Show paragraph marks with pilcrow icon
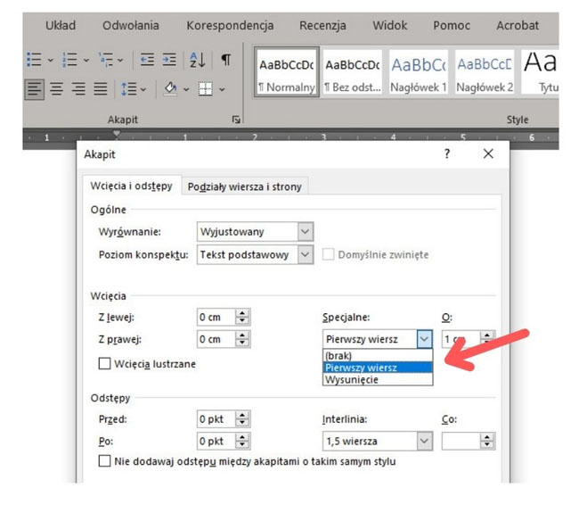 (225, 60)
